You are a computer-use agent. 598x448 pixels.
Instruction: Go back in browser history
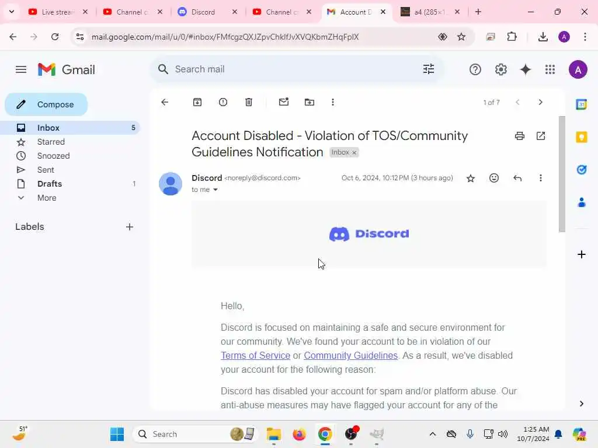click(x=13, y=37)
